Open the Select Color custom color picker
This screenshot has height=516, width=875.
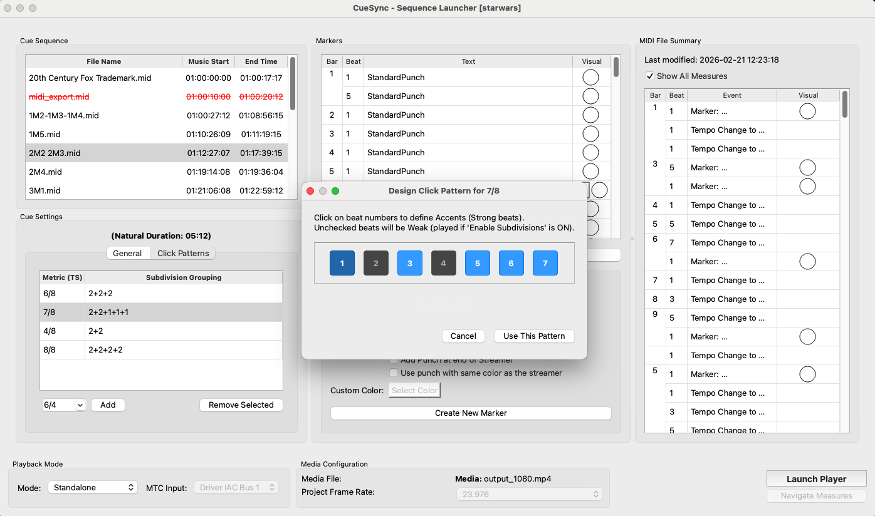click(x=414, y=390)
